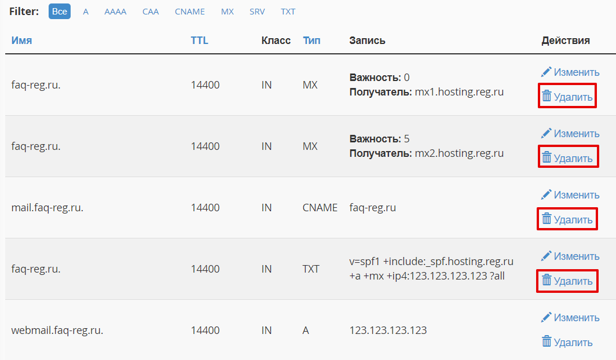
Task: Show only CAA records
Action: coord(151,12)
